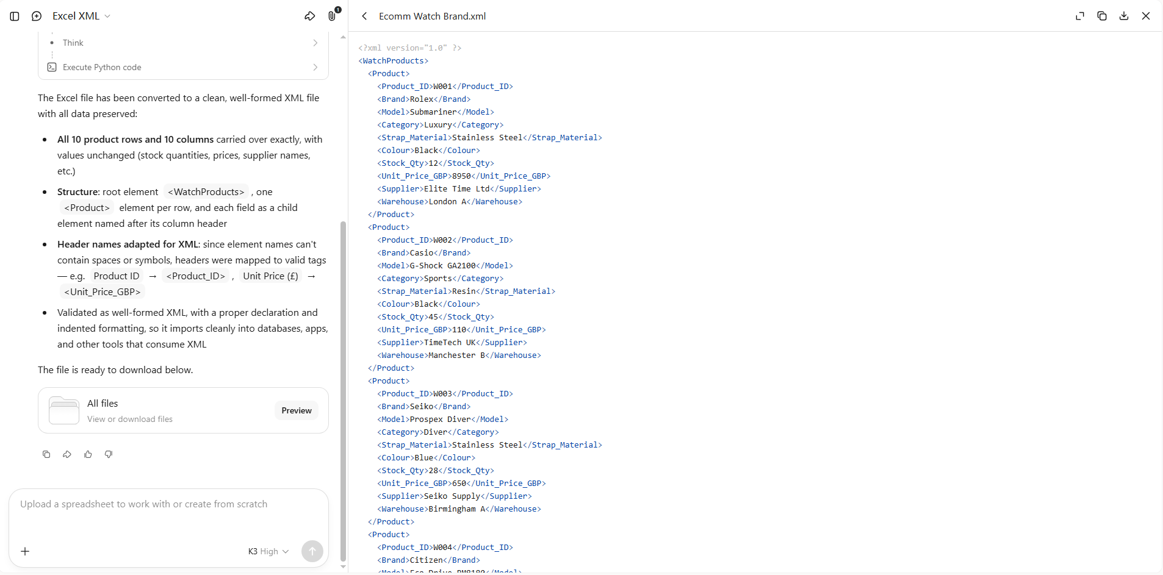Copy the XML file contents
1163x575 pixels.
coord(1102,16)
